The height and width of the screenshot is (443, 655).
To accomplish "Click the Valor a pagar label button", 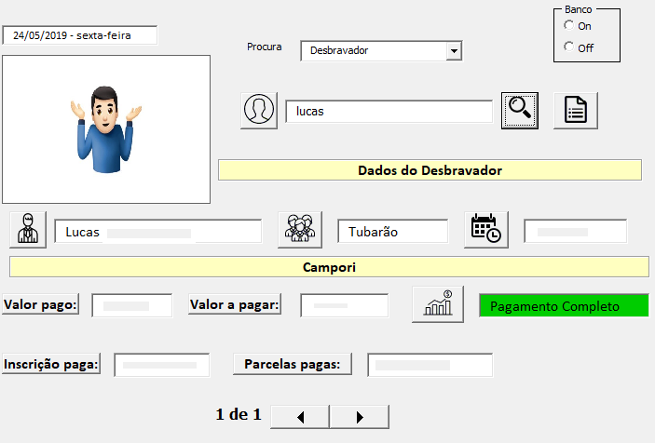I will coord(235,304).
